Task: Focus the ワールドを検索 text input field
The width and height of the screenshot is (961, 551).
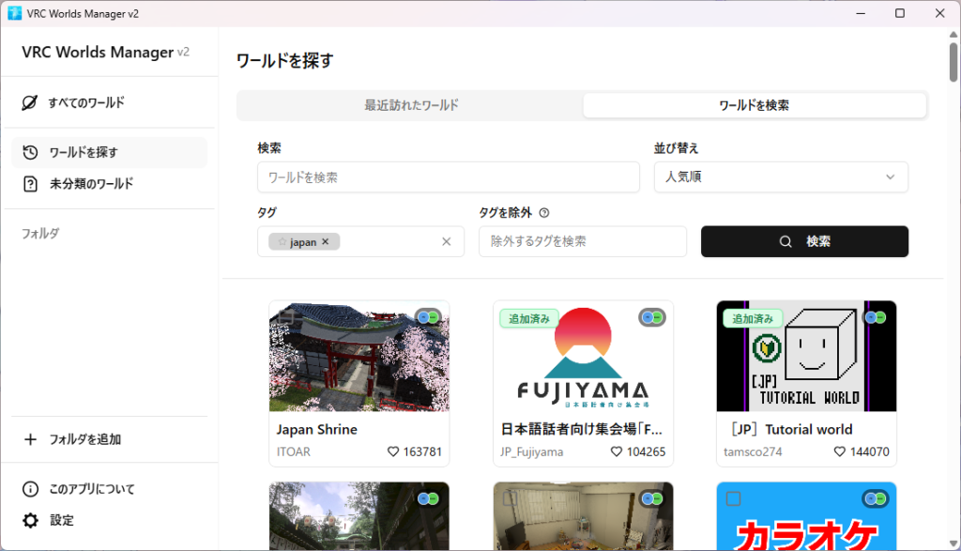Action: [x=448, y=176]
